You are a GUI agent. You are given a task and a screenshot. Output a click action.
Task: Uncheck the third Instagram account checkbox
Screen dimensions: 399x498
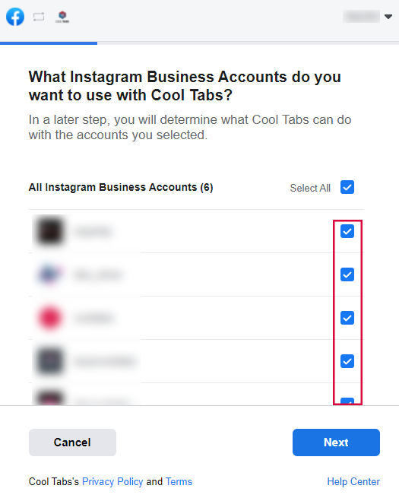click(347, 318)
